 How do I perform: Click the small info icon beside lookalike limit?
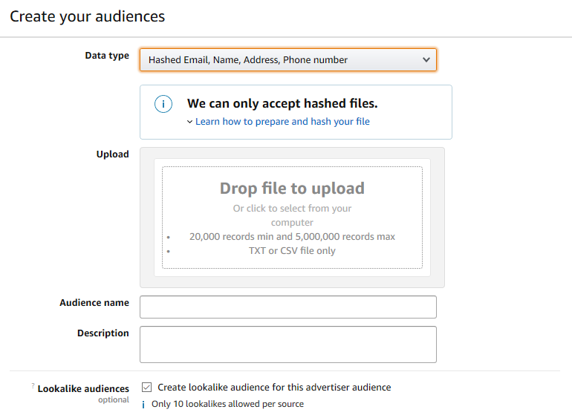143,405
